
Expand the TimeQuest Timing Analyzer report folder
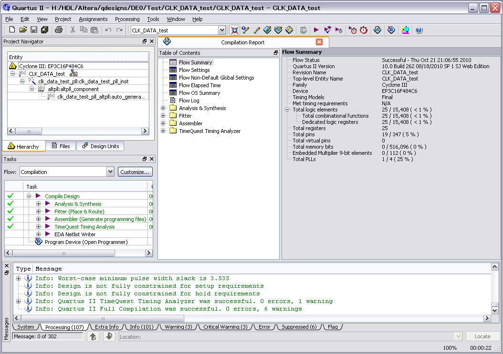click(163, 131)
